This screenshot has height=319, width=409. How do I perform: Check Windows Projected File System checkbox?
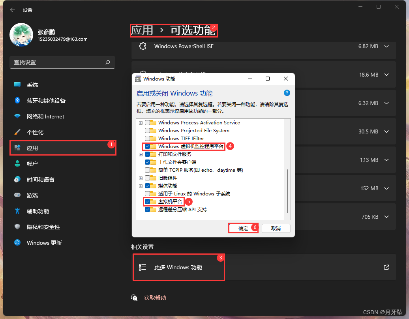(x=147, y=130)
